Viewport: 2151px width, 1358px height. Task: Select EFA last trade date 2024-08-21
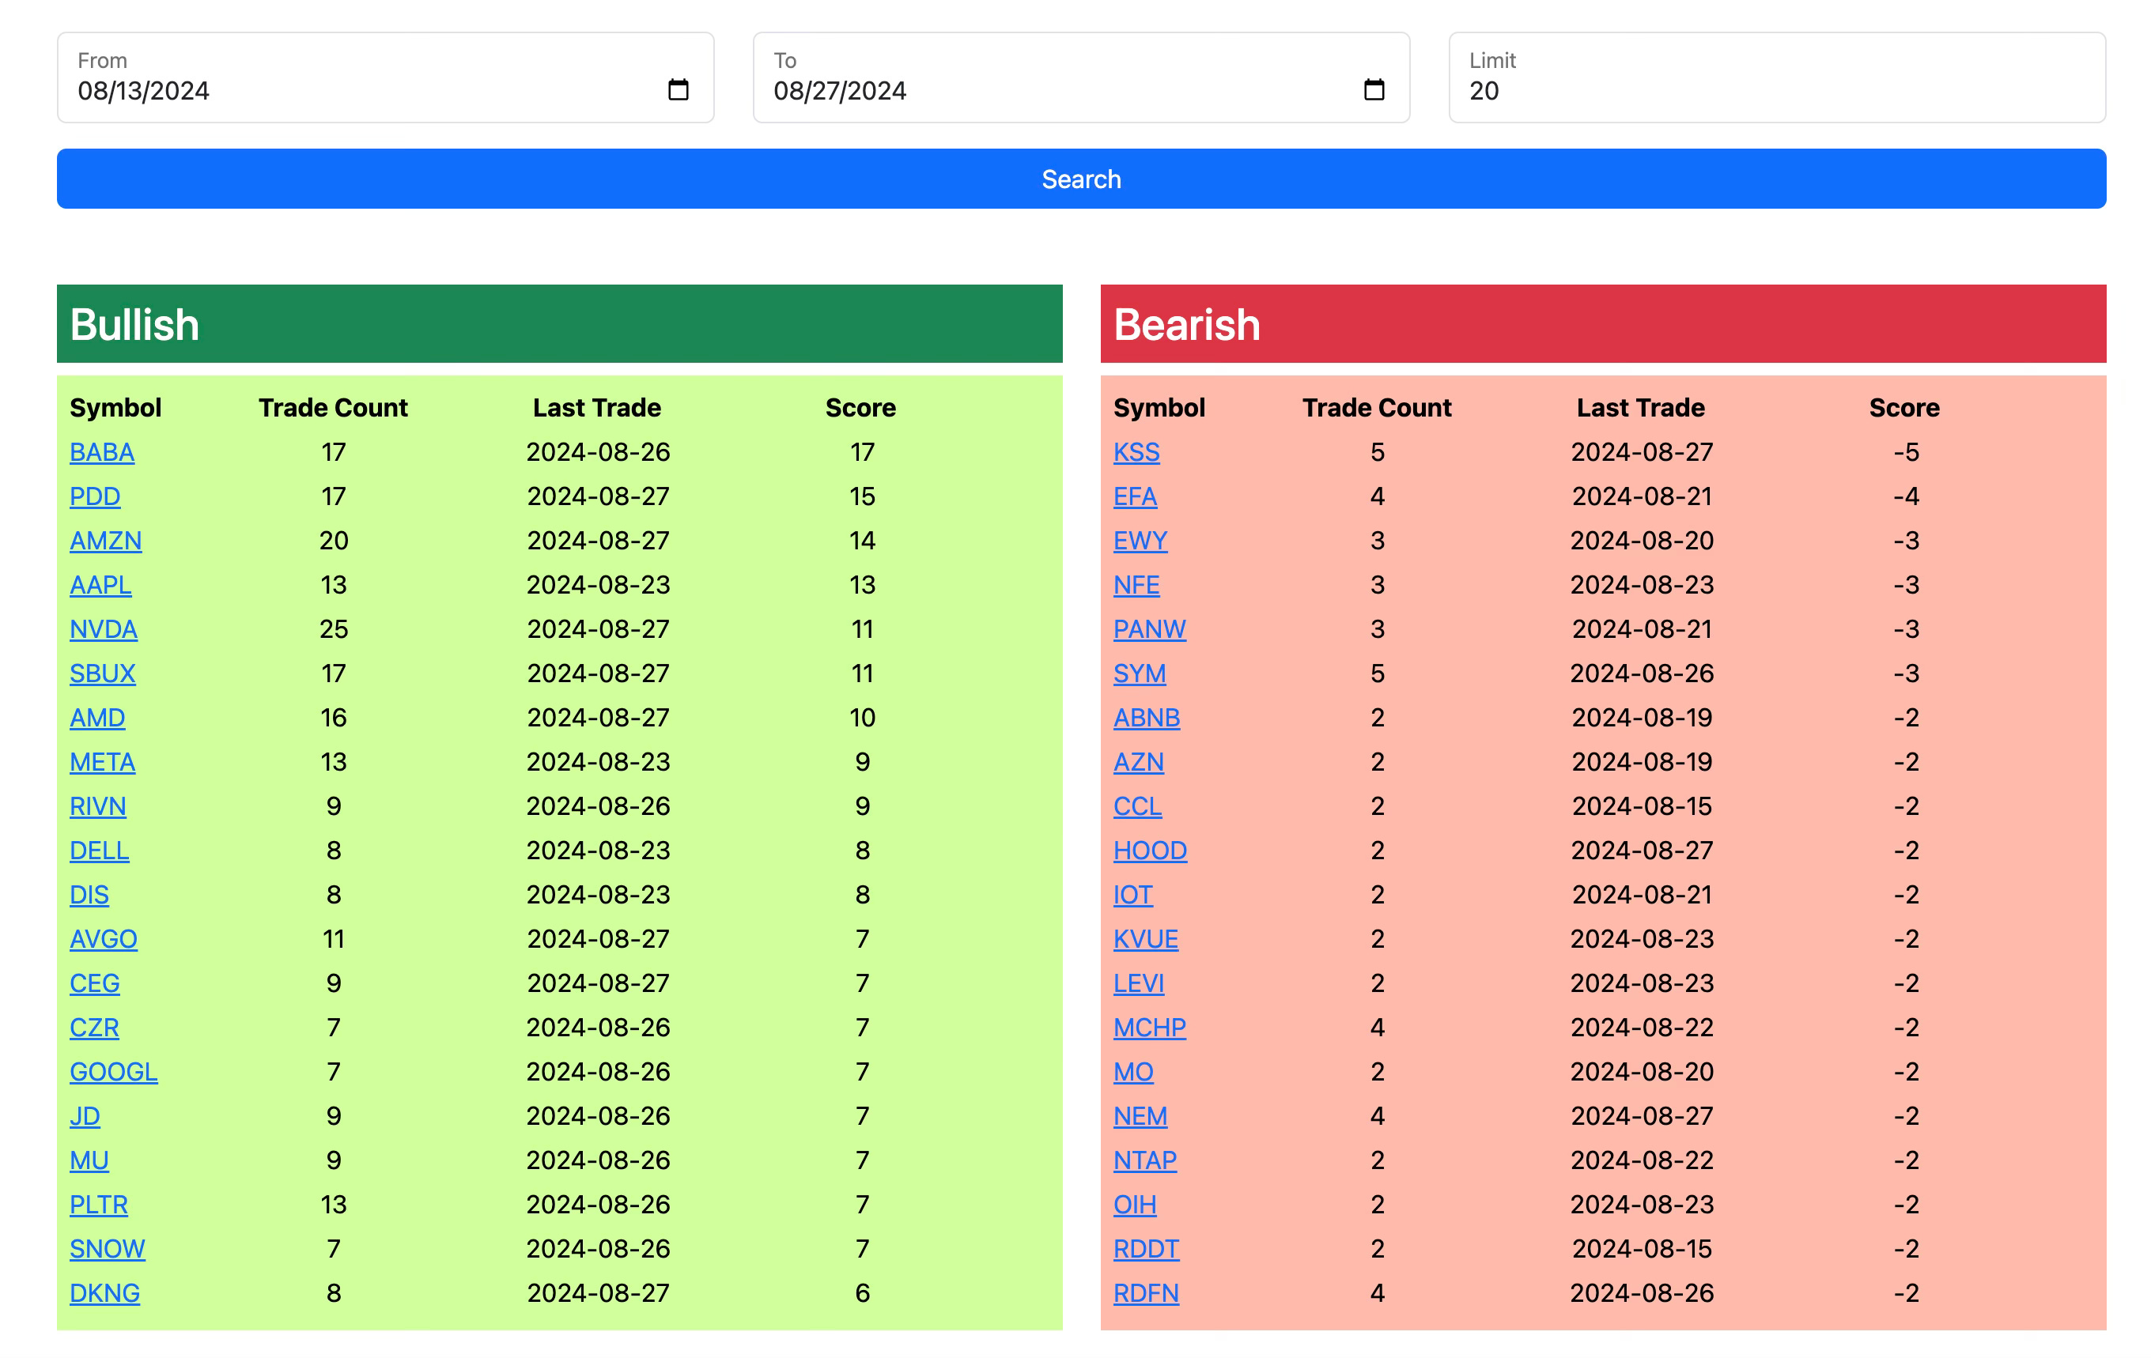click(x=1642, y=496)
